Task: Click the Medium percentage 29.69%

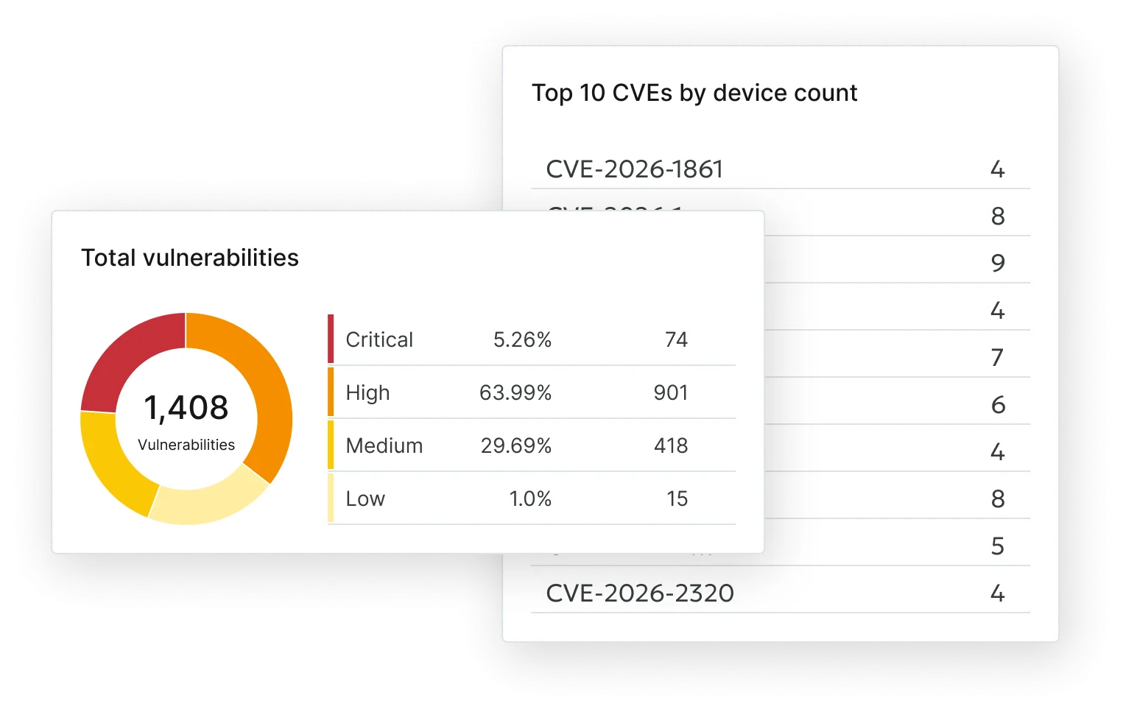Action: [515, 445]
